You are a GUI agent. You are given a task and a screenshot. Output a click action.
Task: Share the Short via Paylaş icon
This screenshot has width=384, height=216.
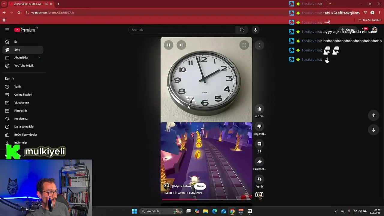point(259,162)
